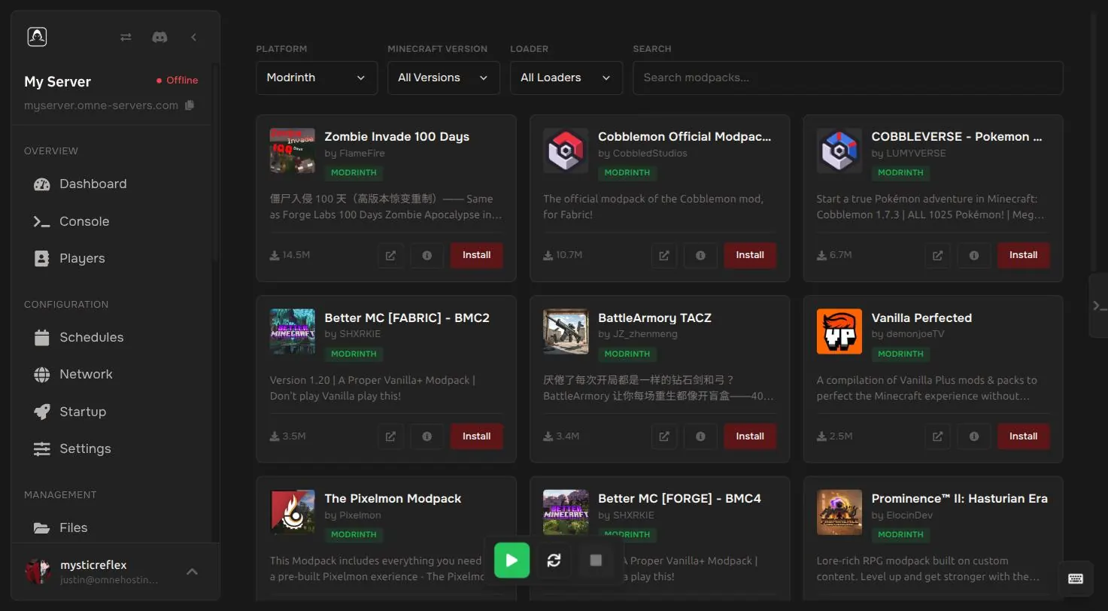
Task: Focus the Search modpacks field
Action: click(x=848, y=78)
